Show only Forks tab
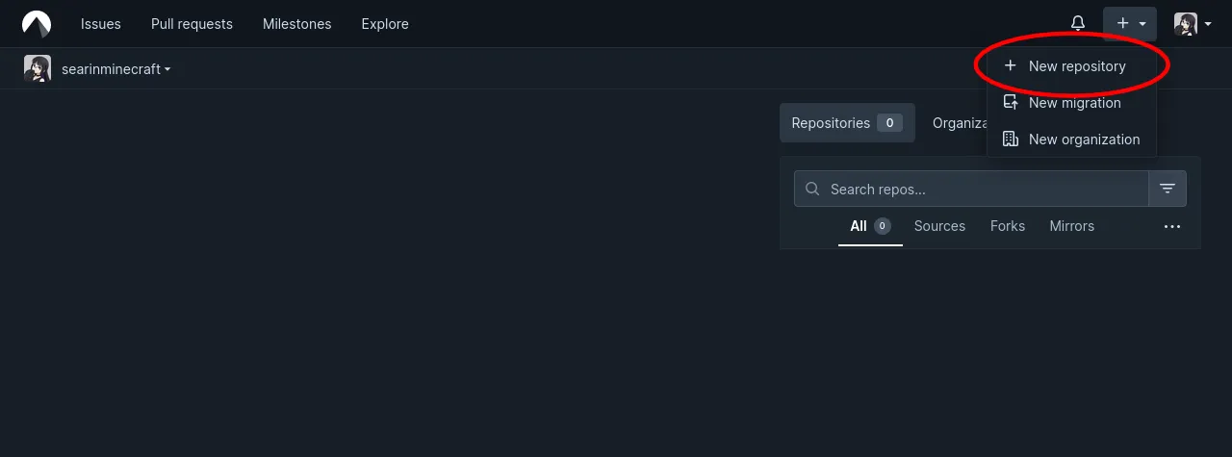Viewport: 1232px width, 457px height. tap(1008, 226)
